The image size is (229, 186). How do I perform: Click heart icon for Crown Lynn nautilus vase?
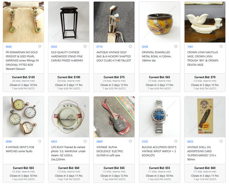(x=221, y=47)
